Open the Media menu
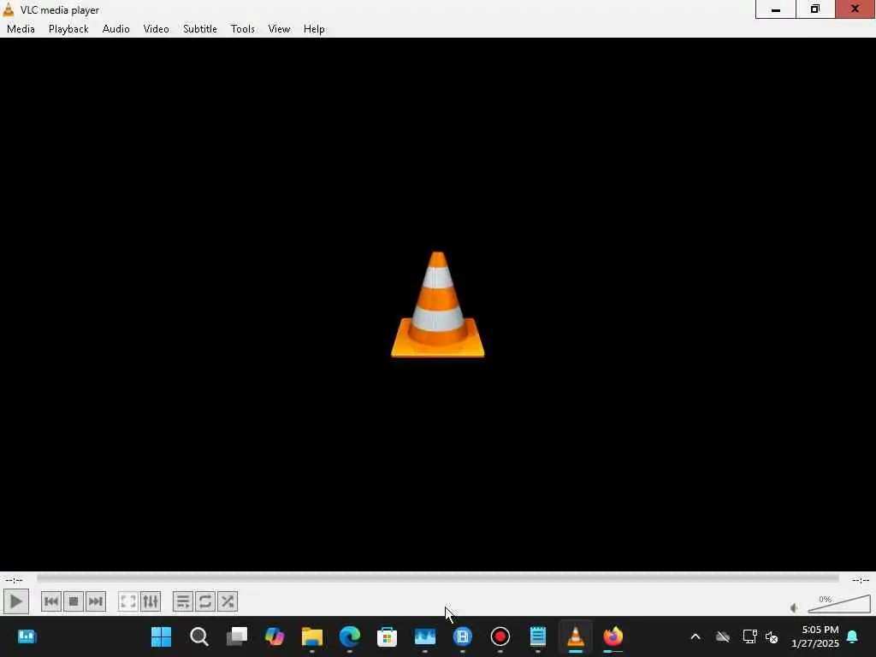This screenshot has width=876, height=657. pos(21,29)
